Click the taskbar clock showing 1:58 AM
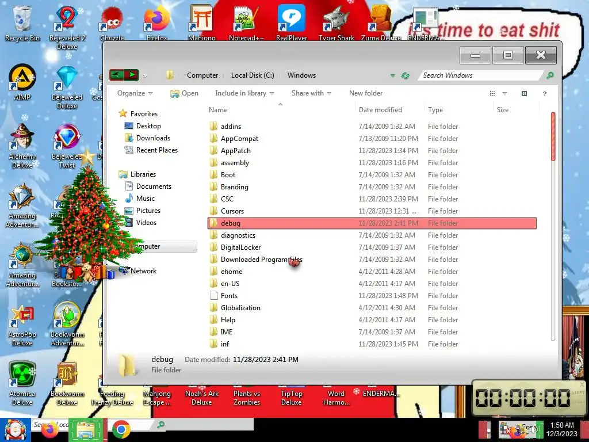This screenshot has height=442, width=589. pyautogui.click(x=561, y=429)
